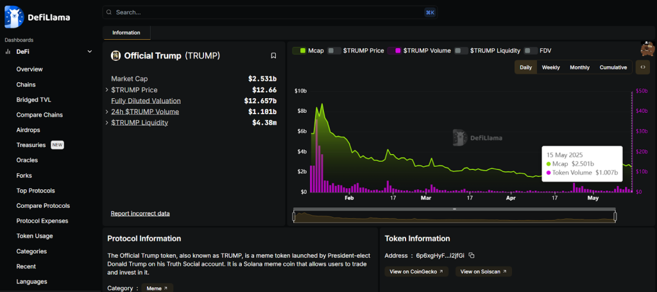Collapse the DeFi sidebar section chevron

pos(89,51)
